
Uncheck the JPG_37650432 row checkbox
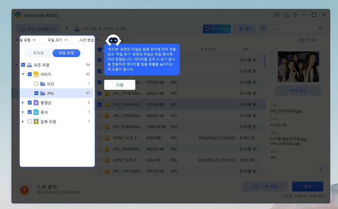click(x=99, y=105)
